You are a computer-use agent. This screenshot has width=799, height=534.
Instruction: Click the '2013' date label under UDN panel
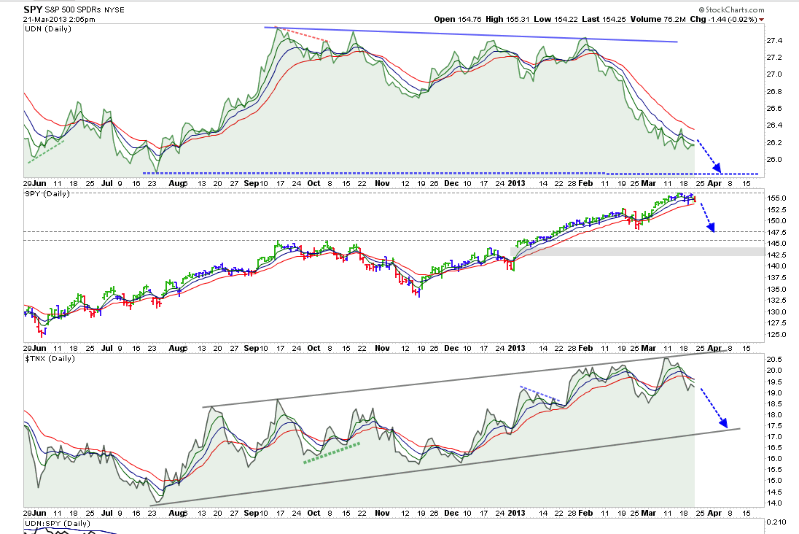[x=516, y=183]
